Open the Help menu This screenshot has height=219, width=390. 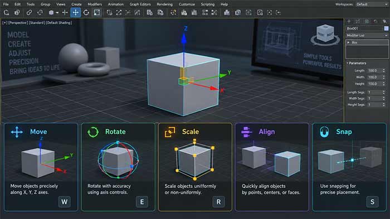pyautogui.click(x=224, y=4)
